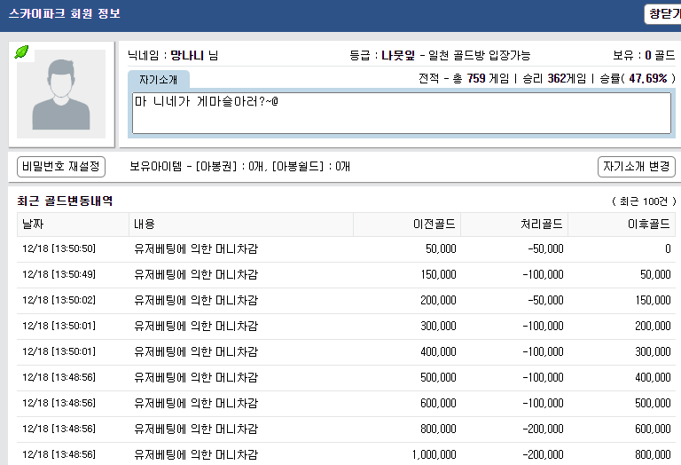Click the 1,000,000 previous gold entry
The height and width of the screenshot is (465, 681).
point(434,454)
